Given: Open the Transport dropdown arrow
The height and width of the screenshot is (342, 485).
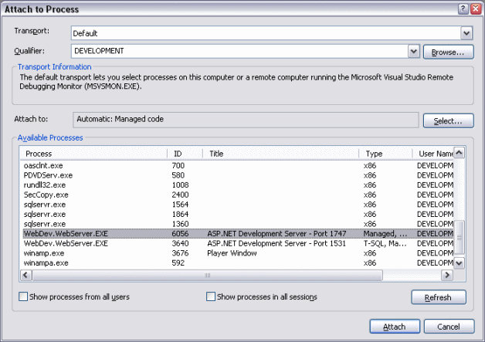Looking at the screenshot, I should 466,32.
